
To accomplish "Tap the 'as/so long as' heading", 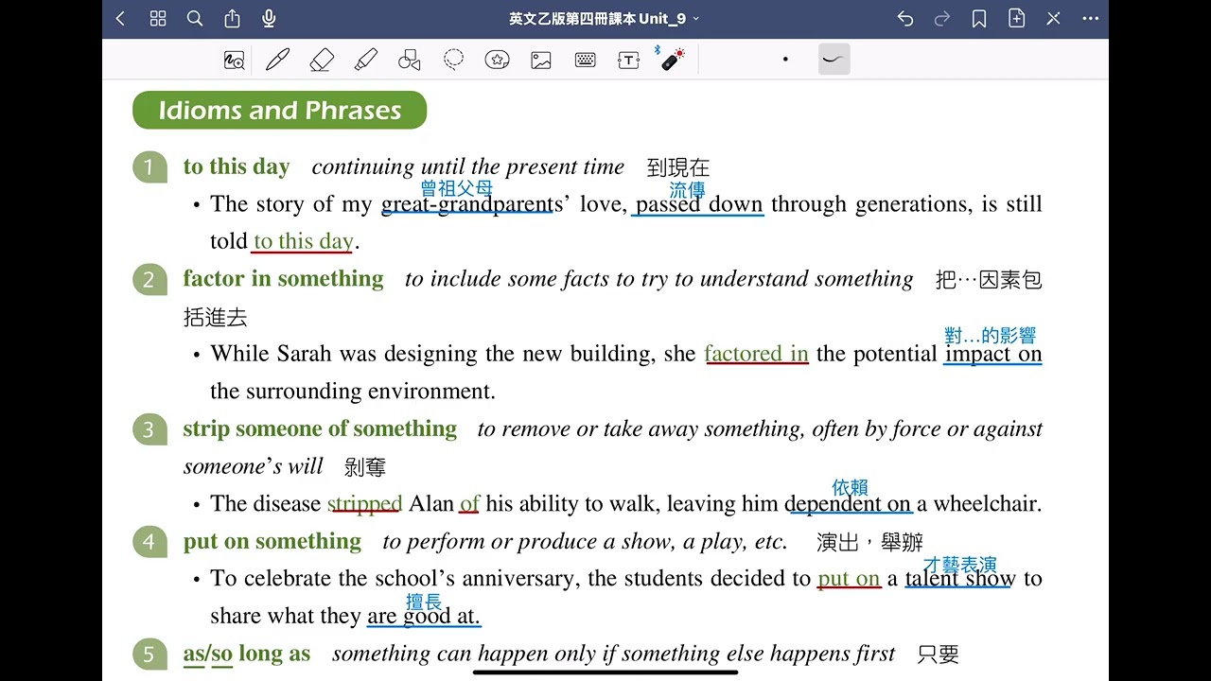I will coord(247,654).
